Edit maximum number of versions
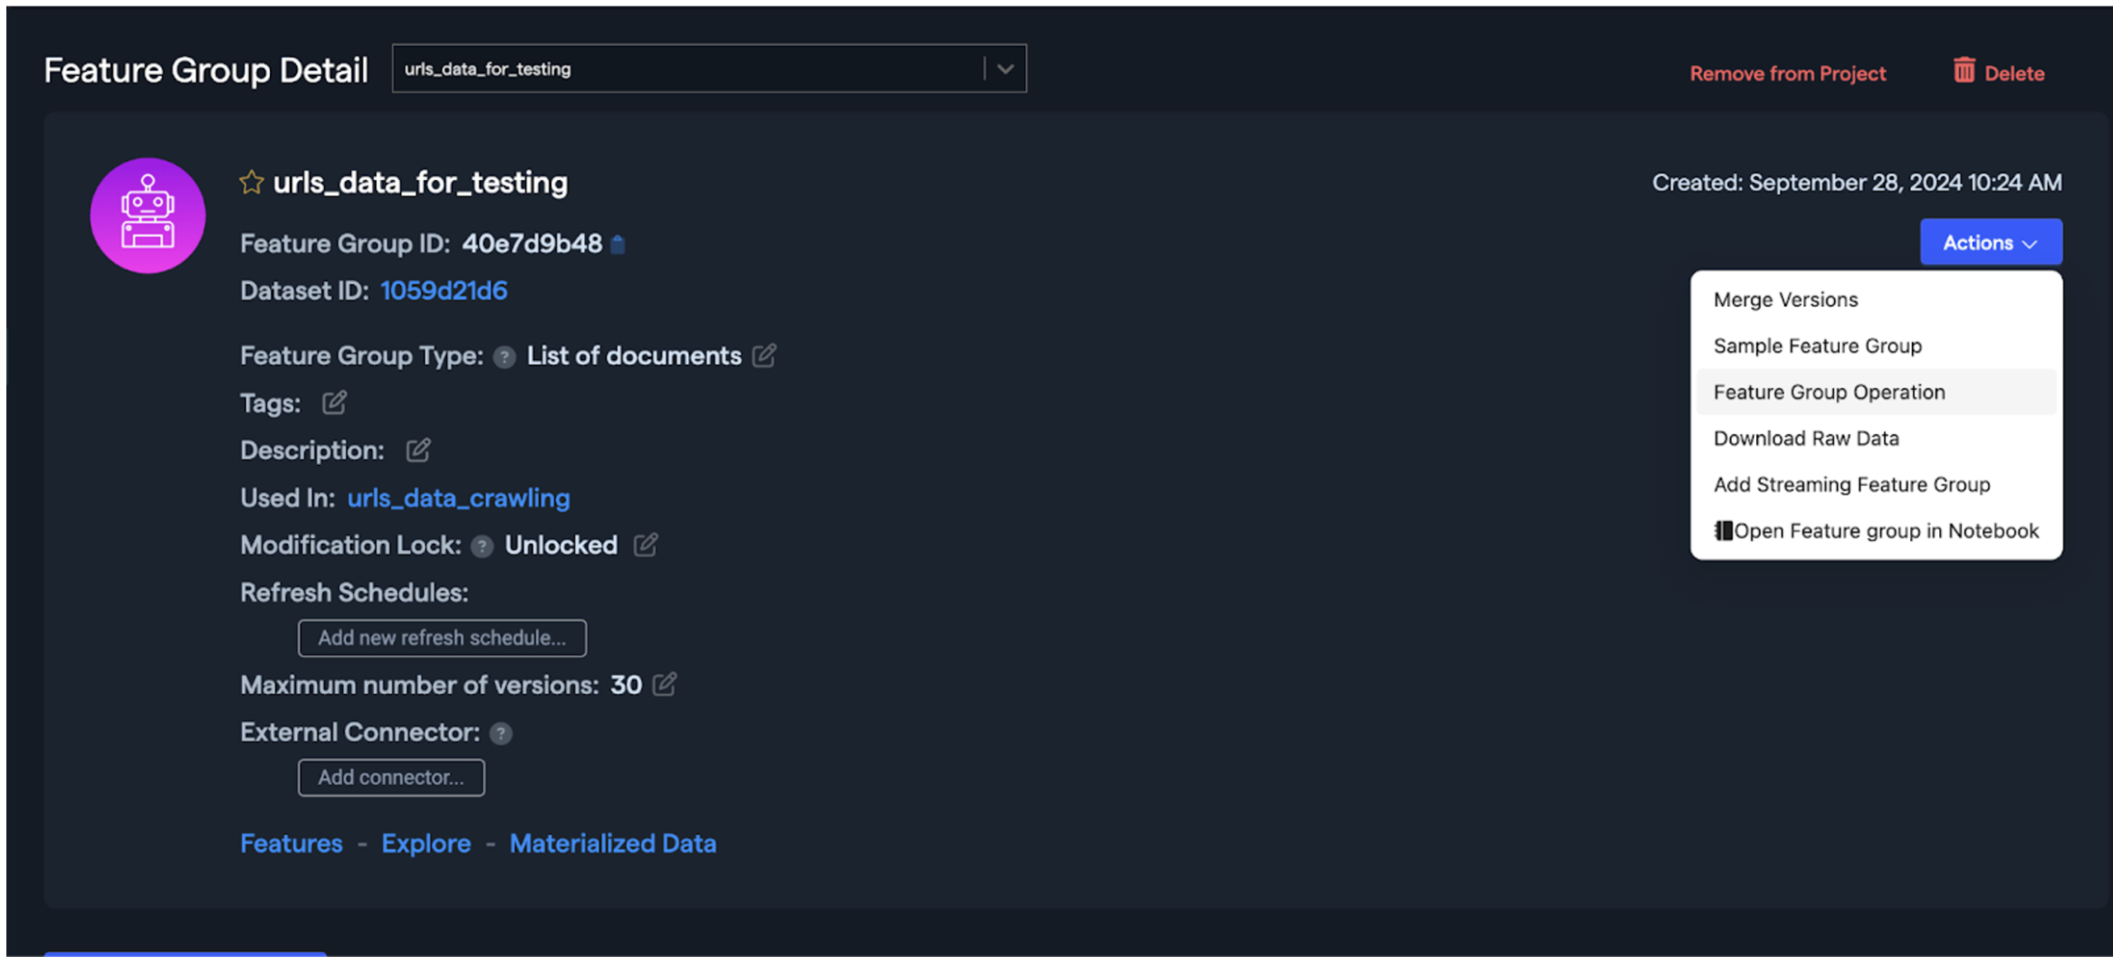Image resolution: width=2113 pixels, height=957 pixels. (x=664, y=685)
